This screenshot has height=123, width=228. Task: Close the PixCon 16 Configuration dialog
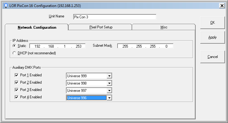pos(222,6)
